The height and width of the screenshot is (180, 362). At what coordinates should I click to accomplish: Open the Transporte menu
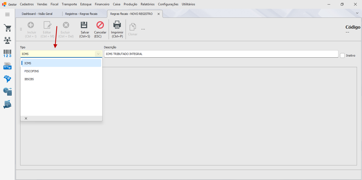tap(69, 4)
